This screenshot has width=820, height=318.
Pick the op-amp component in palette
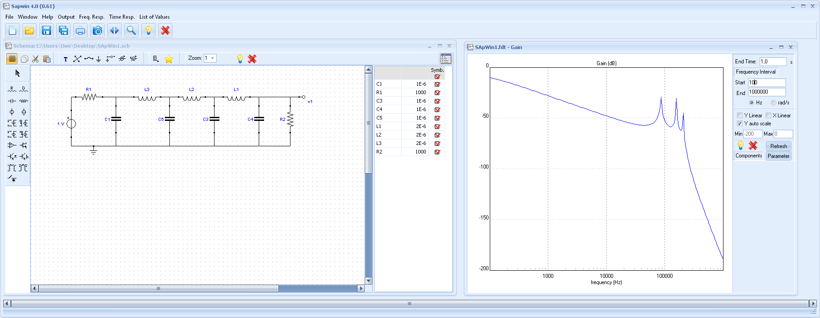[12, 145]
